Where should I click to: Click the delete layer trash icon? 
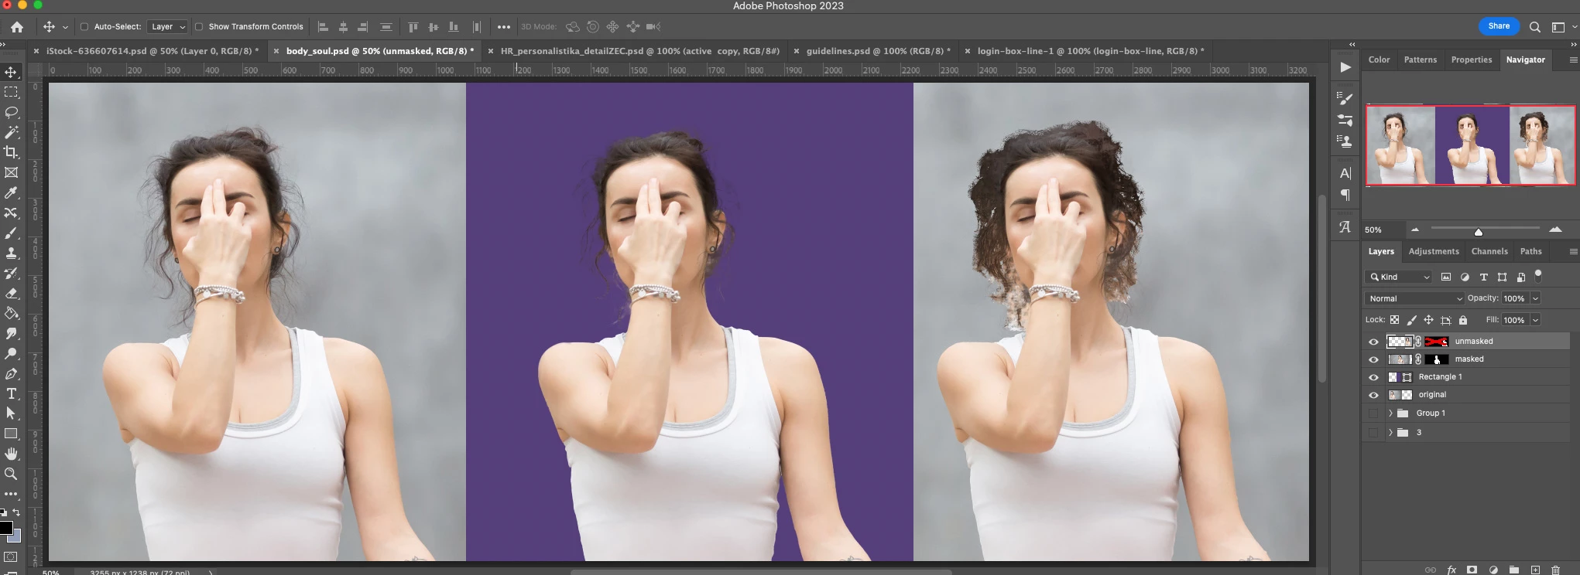[1555, 570]
